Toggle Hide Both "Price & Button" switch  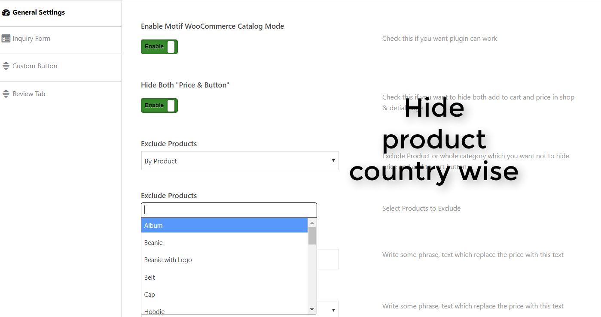point(159,106)
